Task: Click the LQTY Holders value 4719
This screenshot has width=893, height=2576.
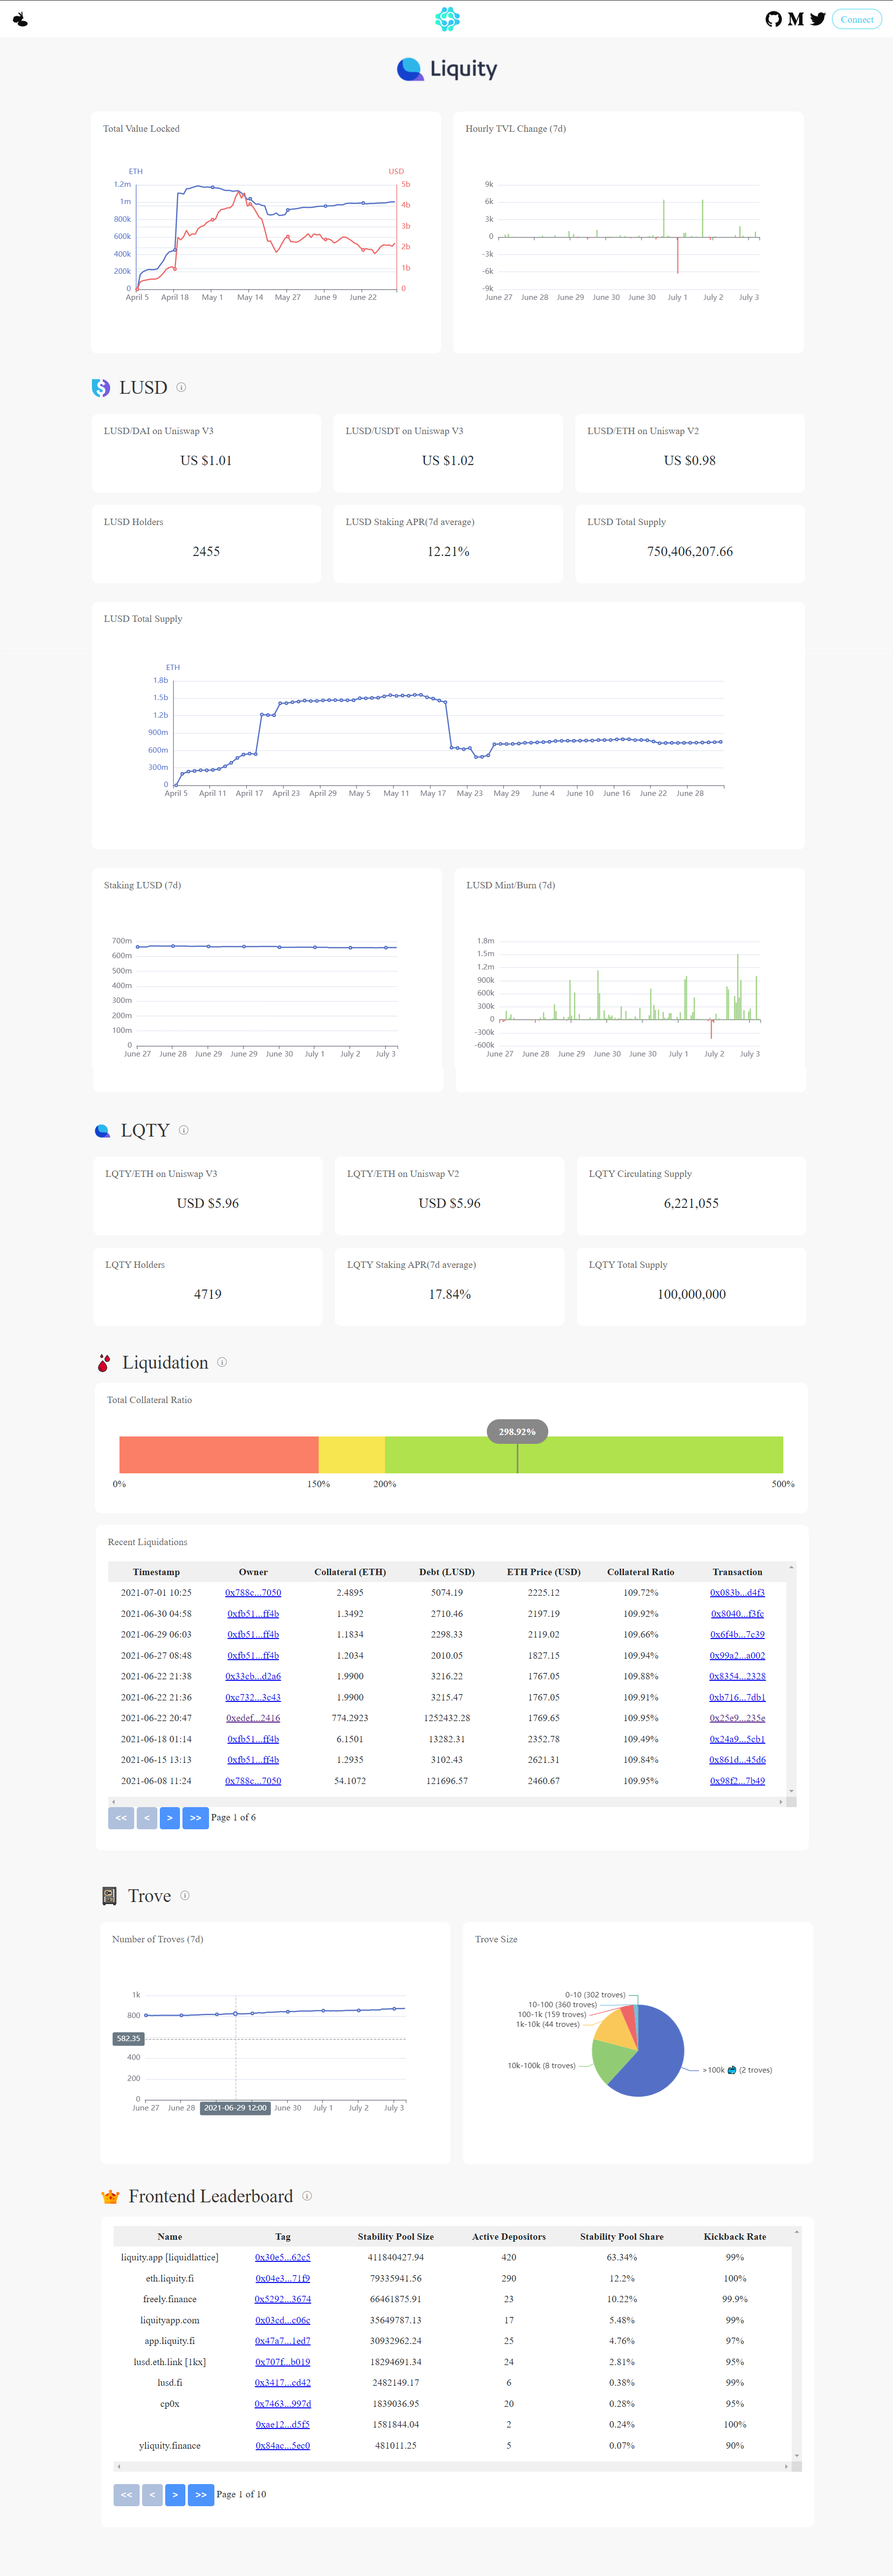Action: tap(208, 1294)
